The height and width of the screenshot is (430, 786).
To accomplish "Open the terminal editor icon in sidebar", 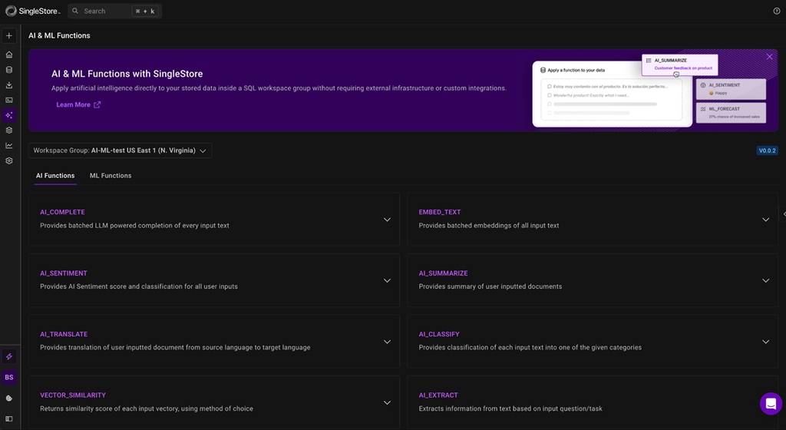I will (9, 100).
